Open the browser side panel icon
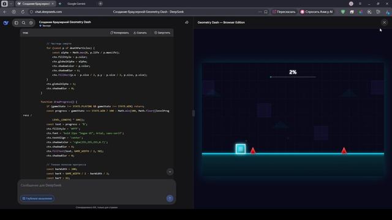Viewport: 392px width, 220px height. (x=379, y=12)
